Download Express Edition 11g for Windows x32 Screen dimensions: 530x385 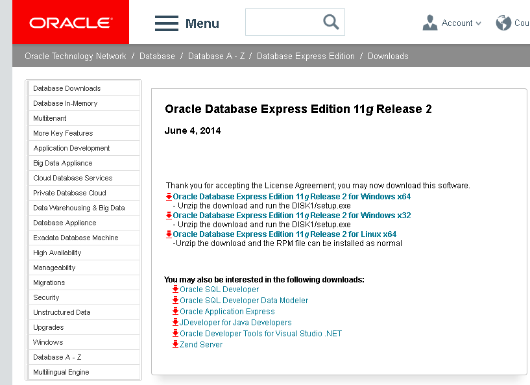click(x=292, y=216)
